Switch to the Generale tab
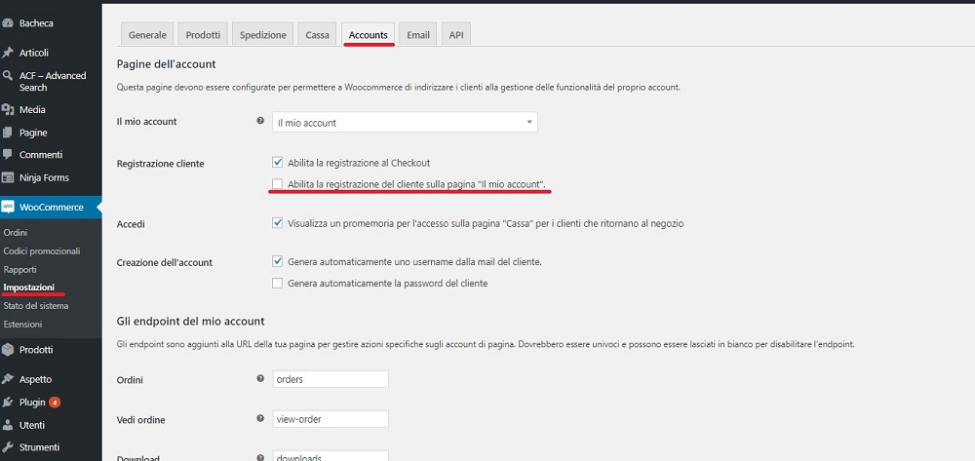 pos(147,35)
